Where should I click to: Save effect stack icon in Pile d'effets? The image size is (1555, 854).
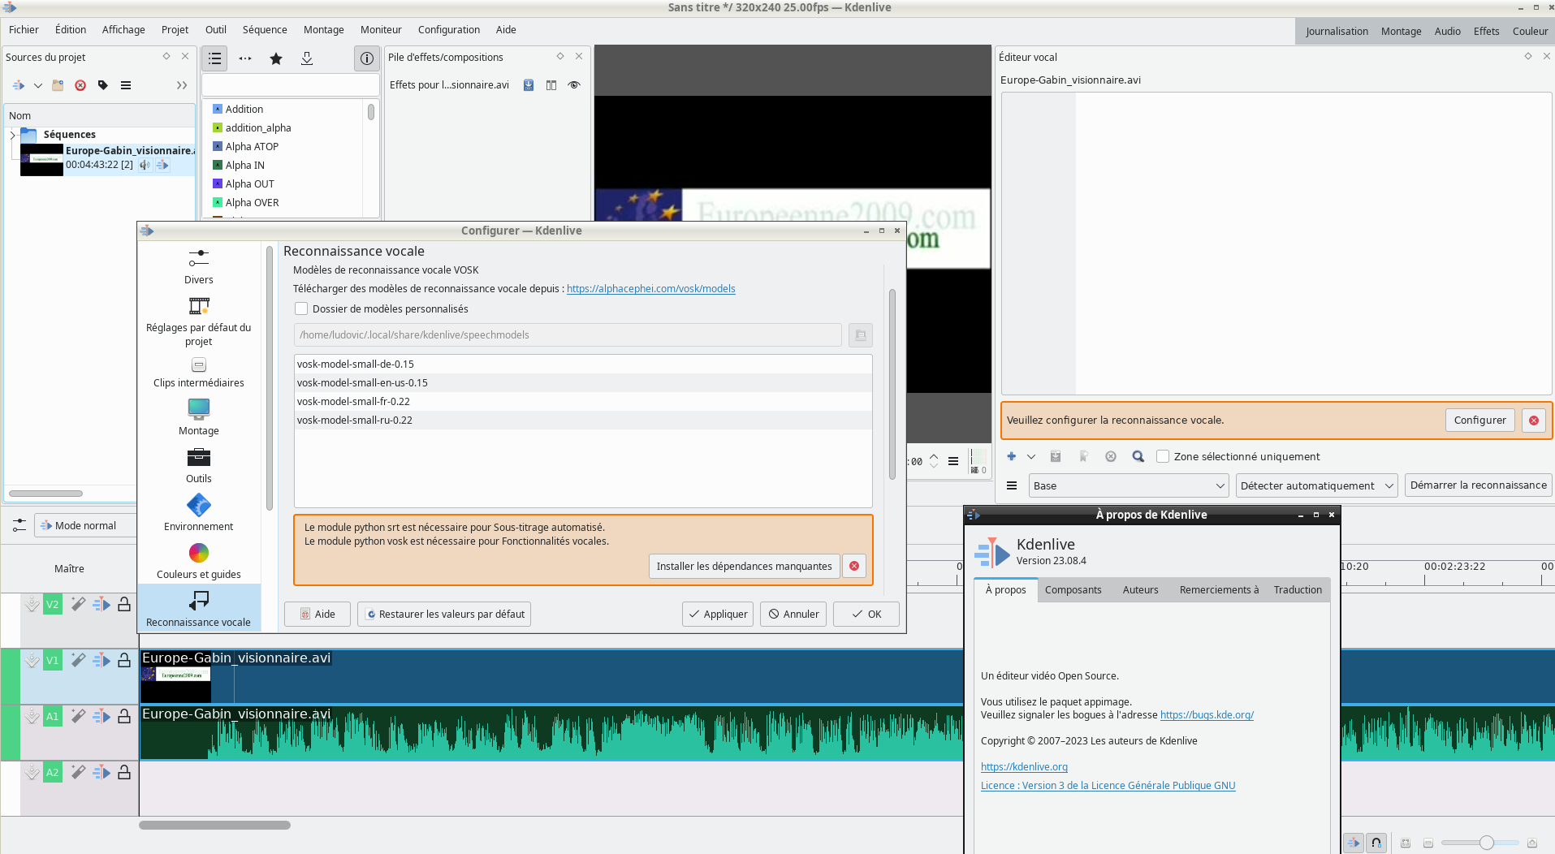pos(529,85)
